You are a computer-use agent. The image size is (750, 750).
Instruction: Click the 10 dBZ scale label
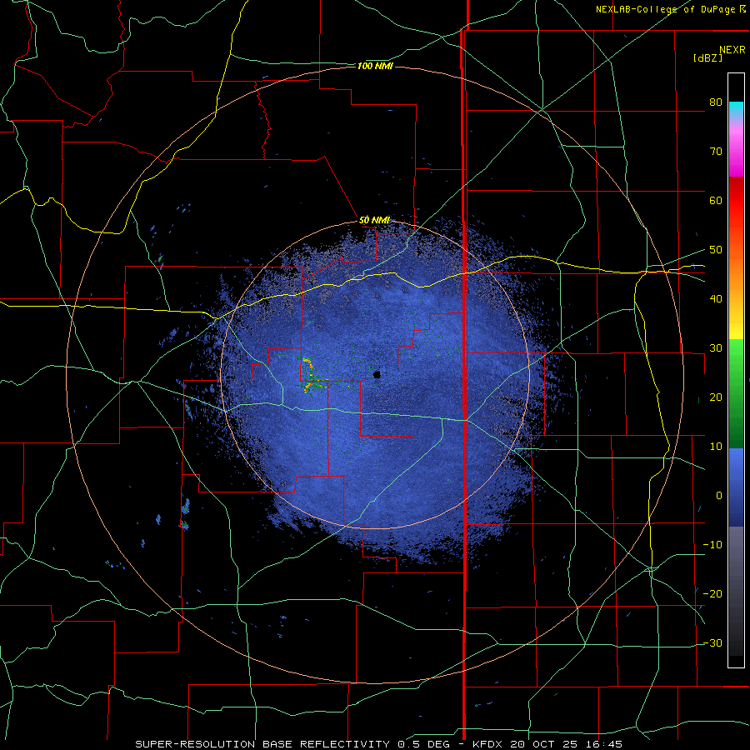click(x=716, y=447)
